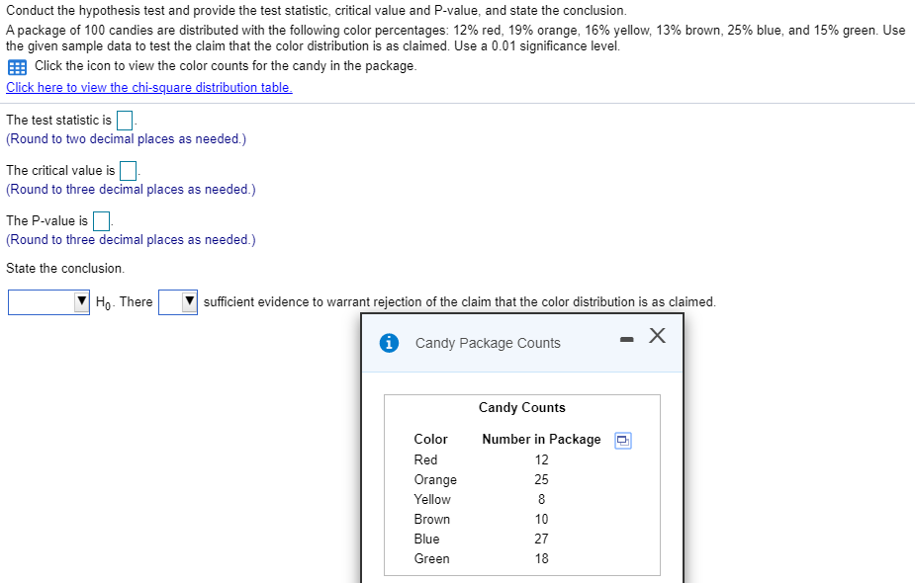Screen dimensions: 915x583
Task: Click the pop-out icon beside Number in Package
Action: coord(621,439)
